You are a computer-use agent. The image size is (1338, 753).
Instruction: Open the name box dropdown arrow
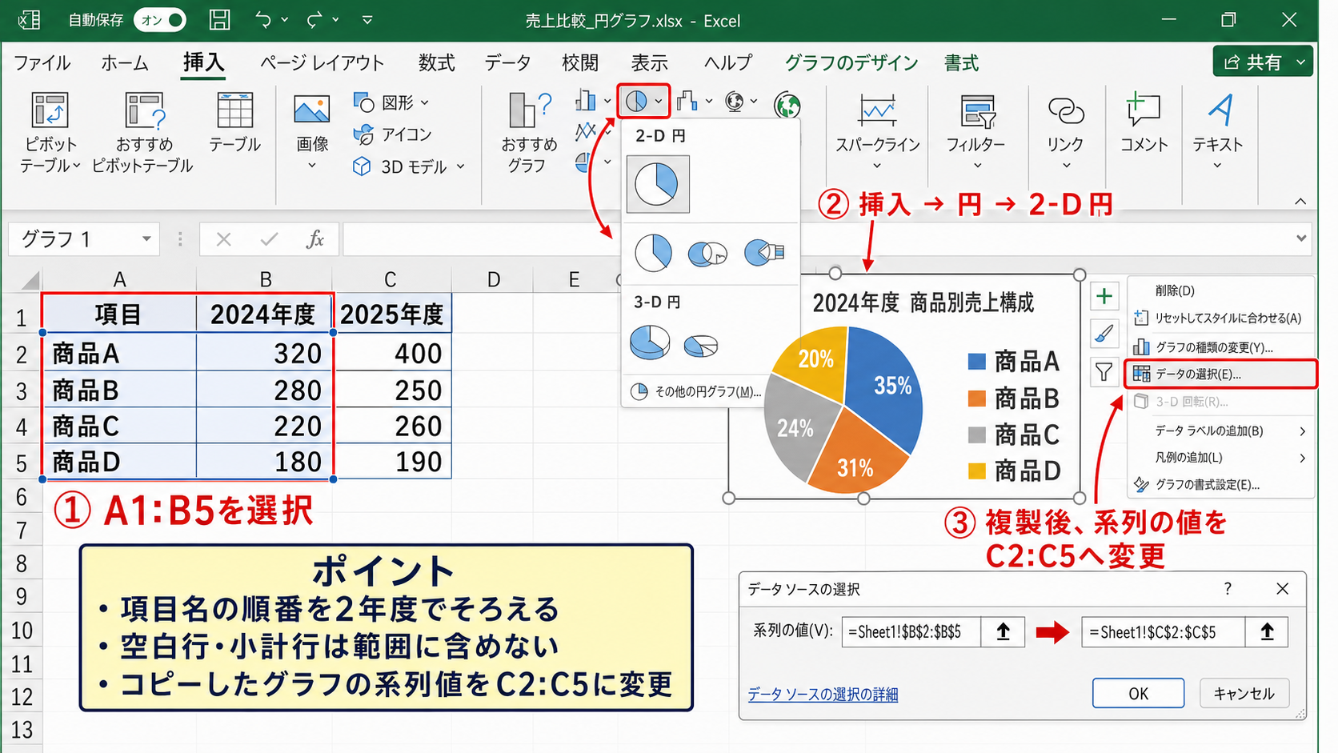coord(146,238)
